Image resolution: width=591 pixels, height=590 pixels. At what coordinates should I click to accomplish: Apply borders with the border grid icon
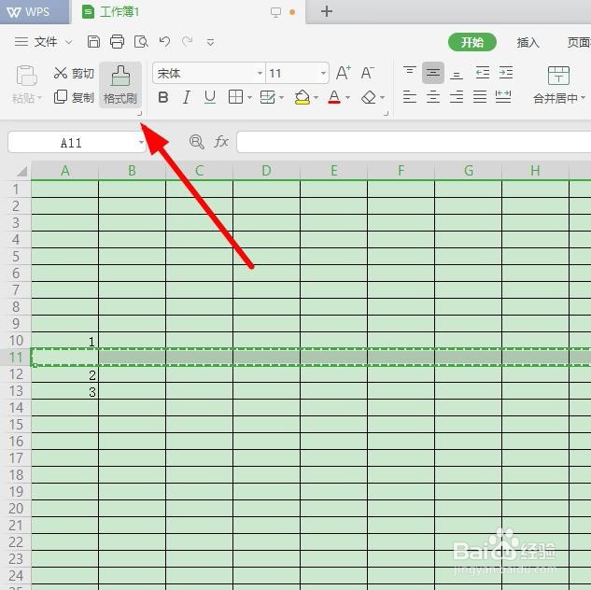(236, 97)
